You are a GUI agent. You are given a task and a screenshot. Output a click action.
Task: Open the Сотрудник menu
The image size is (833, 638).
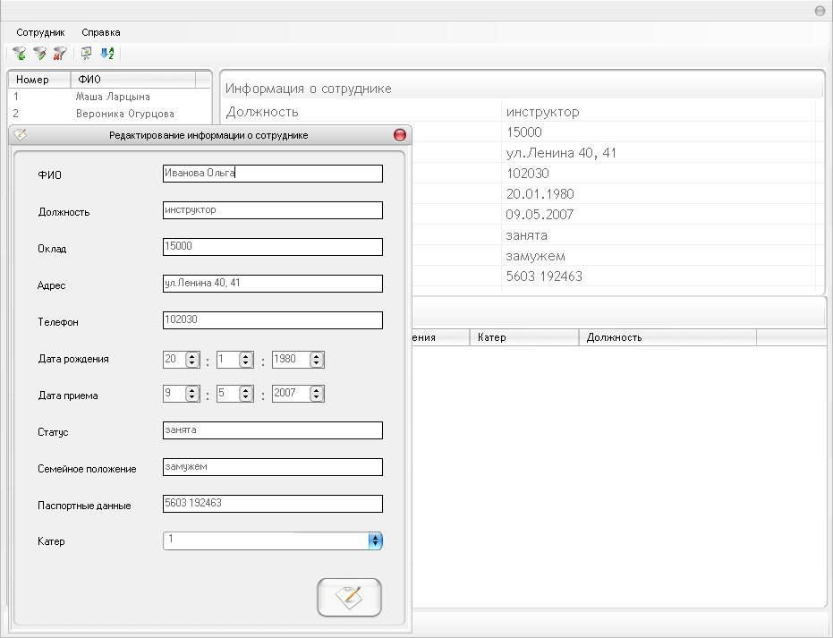point(40,32)
